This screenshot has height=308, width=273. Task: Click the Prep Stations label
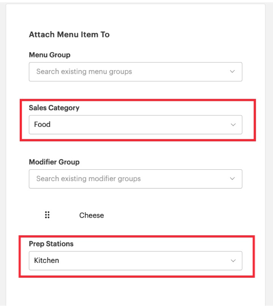(51, 244)
